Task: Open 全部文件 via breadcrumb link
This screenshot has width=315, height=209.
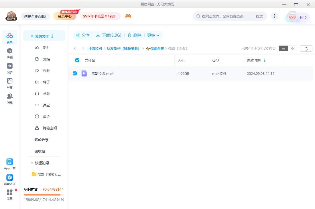Action: pyautogui.click(x=96, y=48)
